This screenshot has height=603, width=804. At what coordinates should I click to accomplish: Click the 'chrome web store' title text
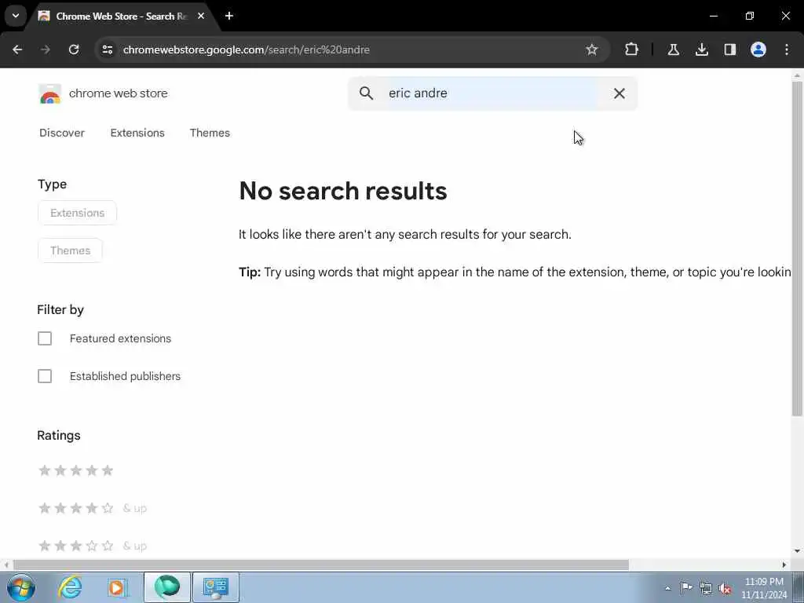tap(119, 93)
